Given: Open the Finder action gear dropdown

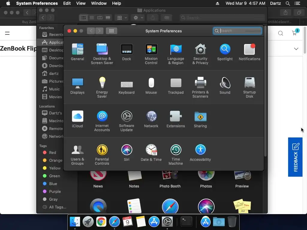Looking at the screenshot, I should click(x=138, y=18).
